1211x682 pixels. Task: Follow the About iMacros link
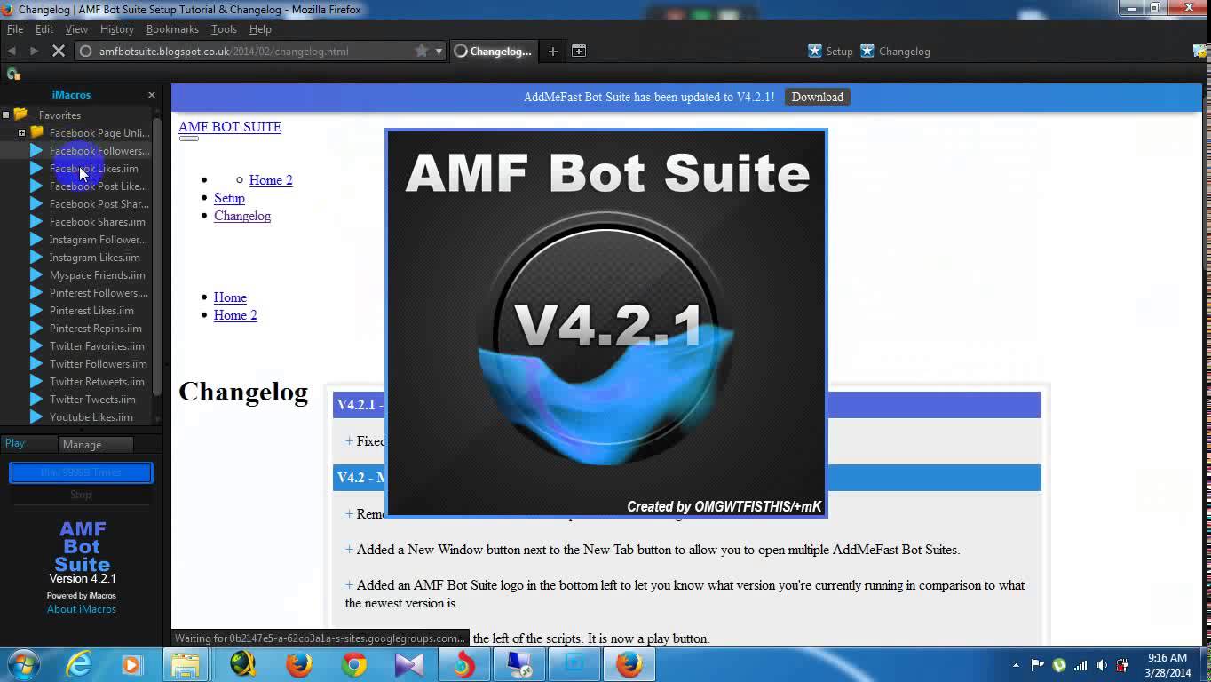82,609
